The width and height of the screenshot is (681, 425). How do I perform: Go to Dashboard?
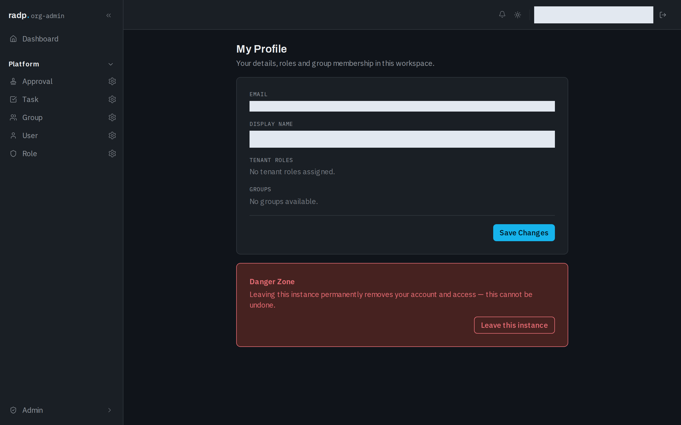(40, 39)
